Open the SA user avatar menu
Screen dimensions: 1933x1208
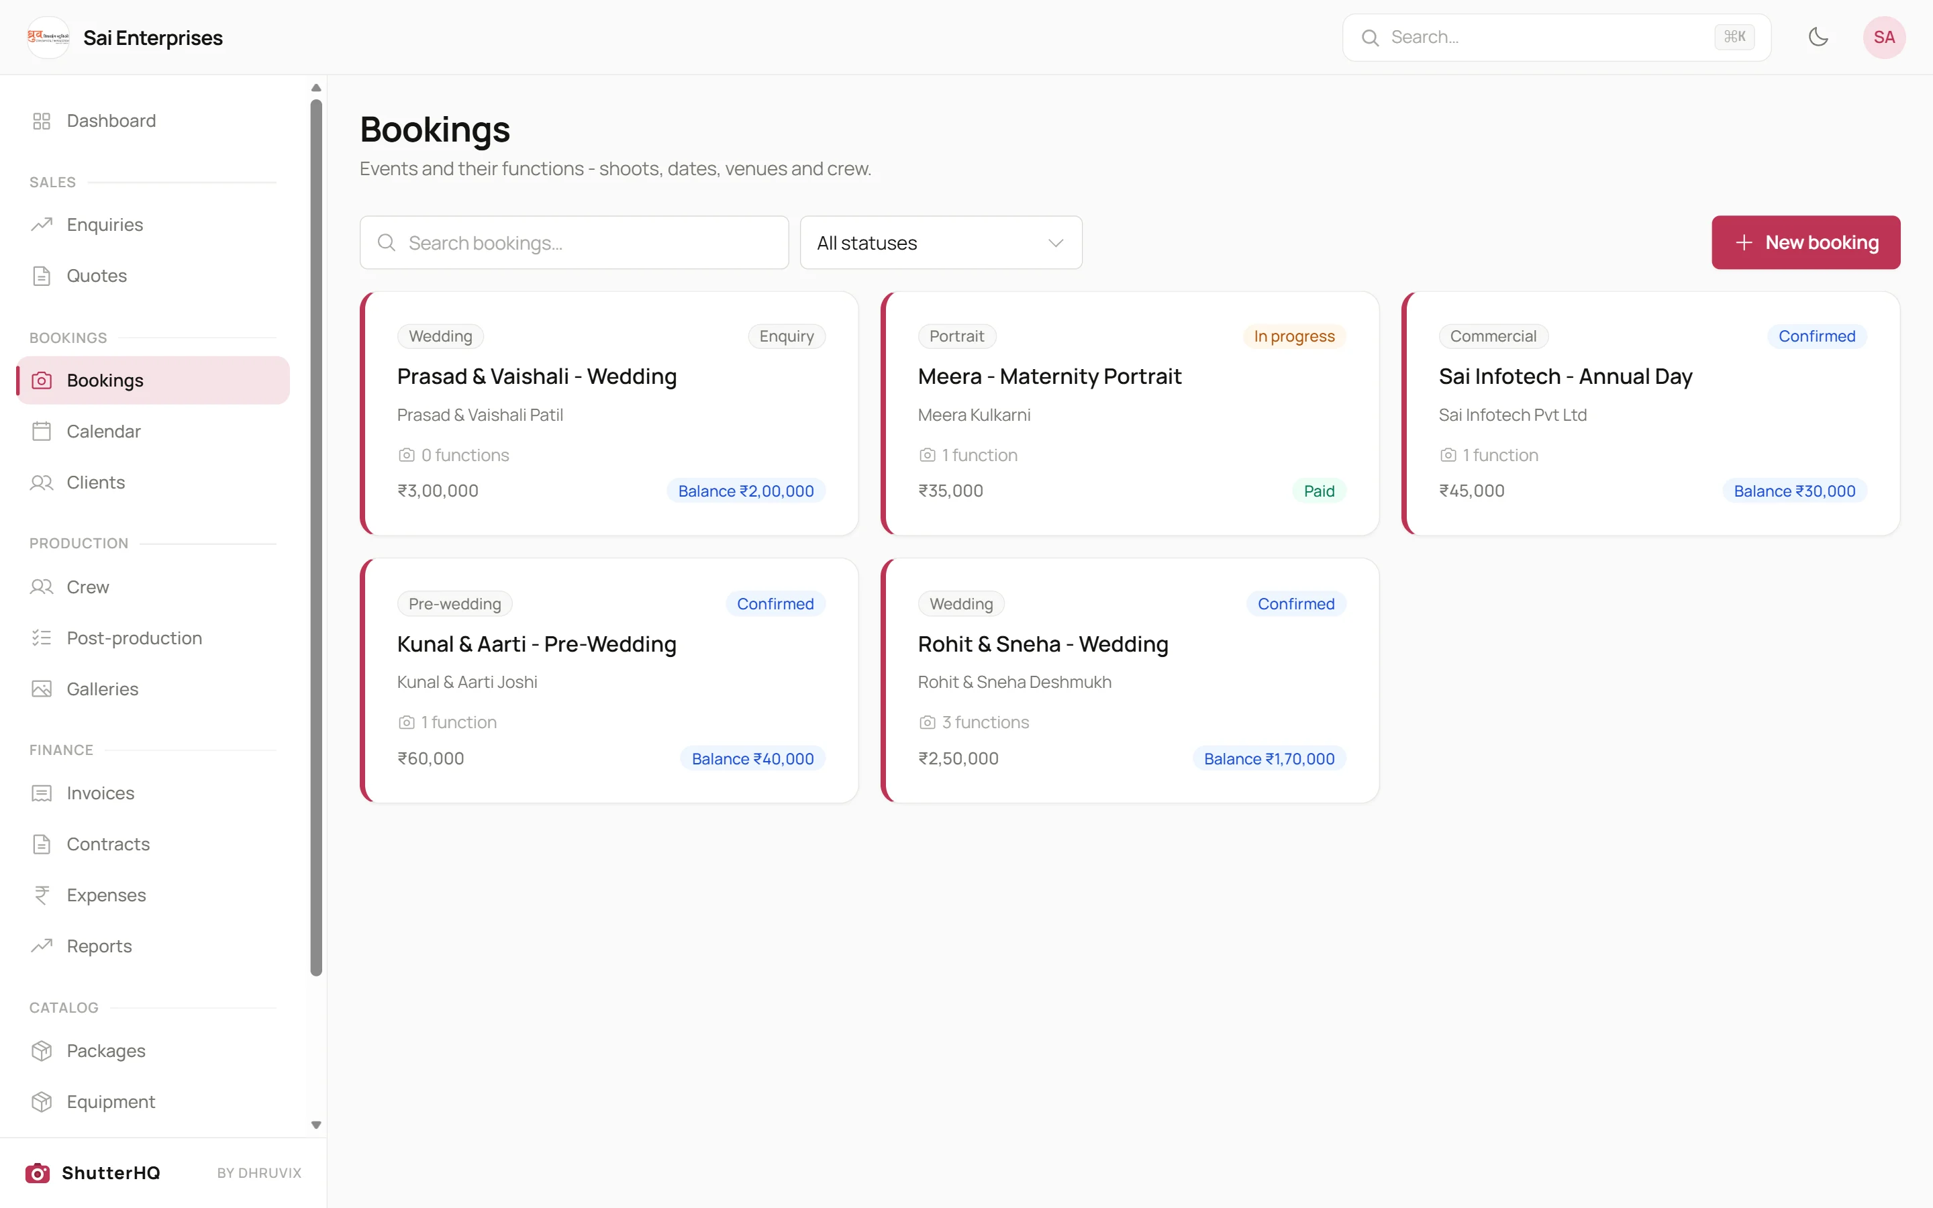point(1883,37)
